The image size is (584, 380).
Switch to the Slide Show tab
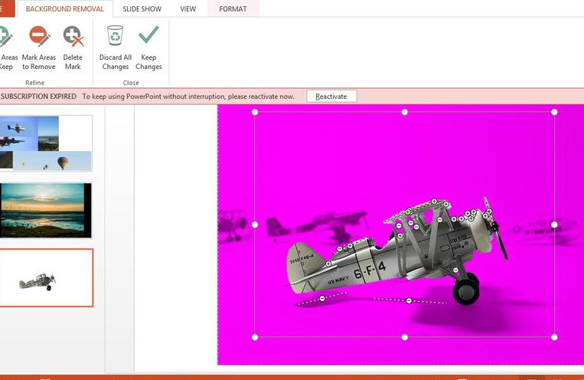point(142,9)
